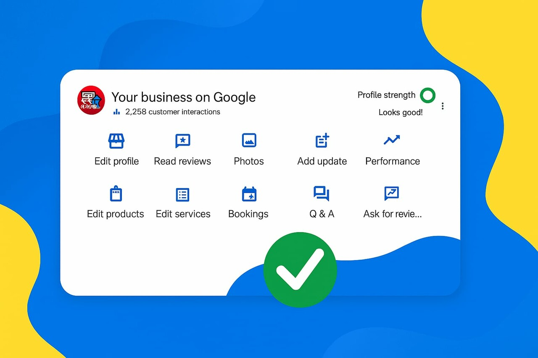
Task: Click the "Q & A" label
Action: click(322, 214)
